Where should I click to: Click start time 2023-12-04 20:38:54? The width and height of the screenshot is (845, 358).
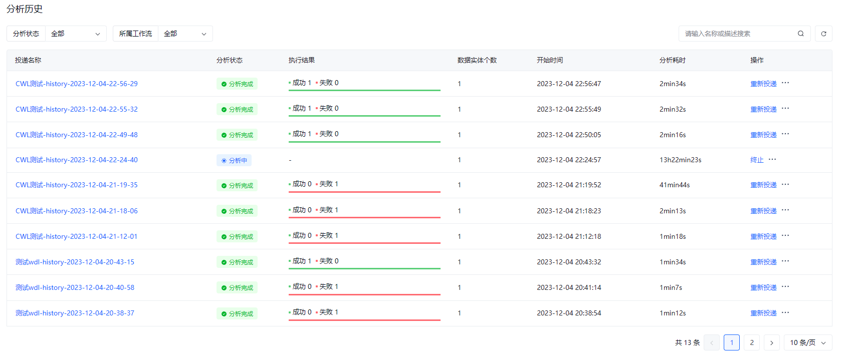point(569,313)
